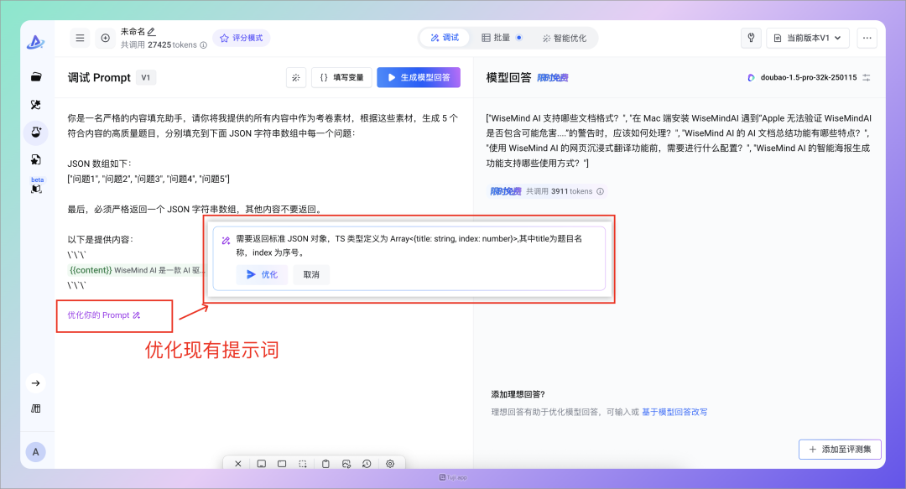Click the sparkle icon beside 填写变量
The width and height of the screenshot is (906, 489).
295,77
